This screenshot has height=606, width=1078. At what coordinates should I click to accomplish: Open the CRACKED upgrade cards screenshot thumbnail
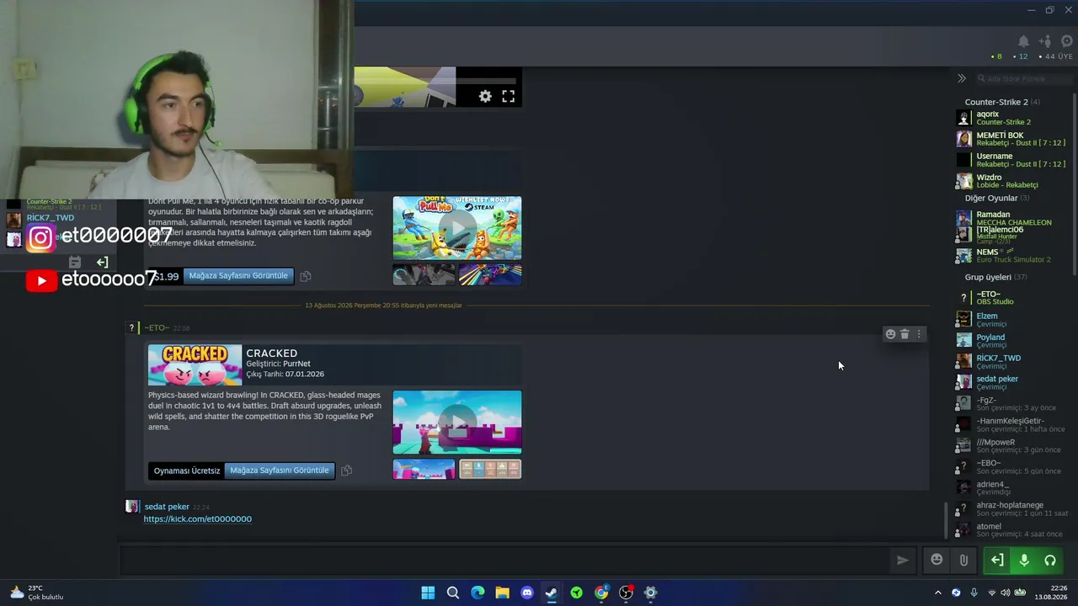[490, 469]
